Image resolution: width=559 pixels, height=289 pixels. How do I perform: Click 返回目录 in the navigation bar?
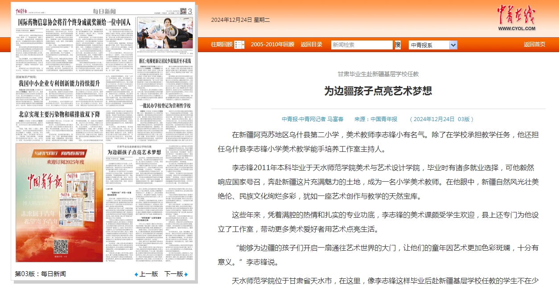point(311,45)
